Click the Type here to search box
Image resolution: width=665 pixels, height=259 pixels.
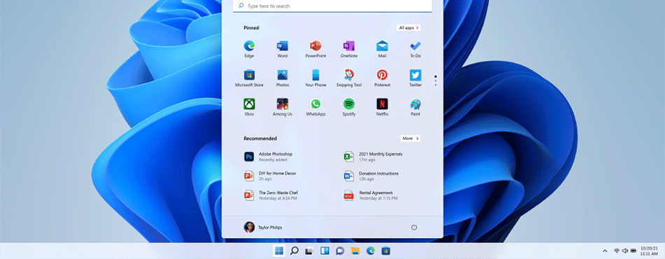pyautogui.click(x=332, y=6)
